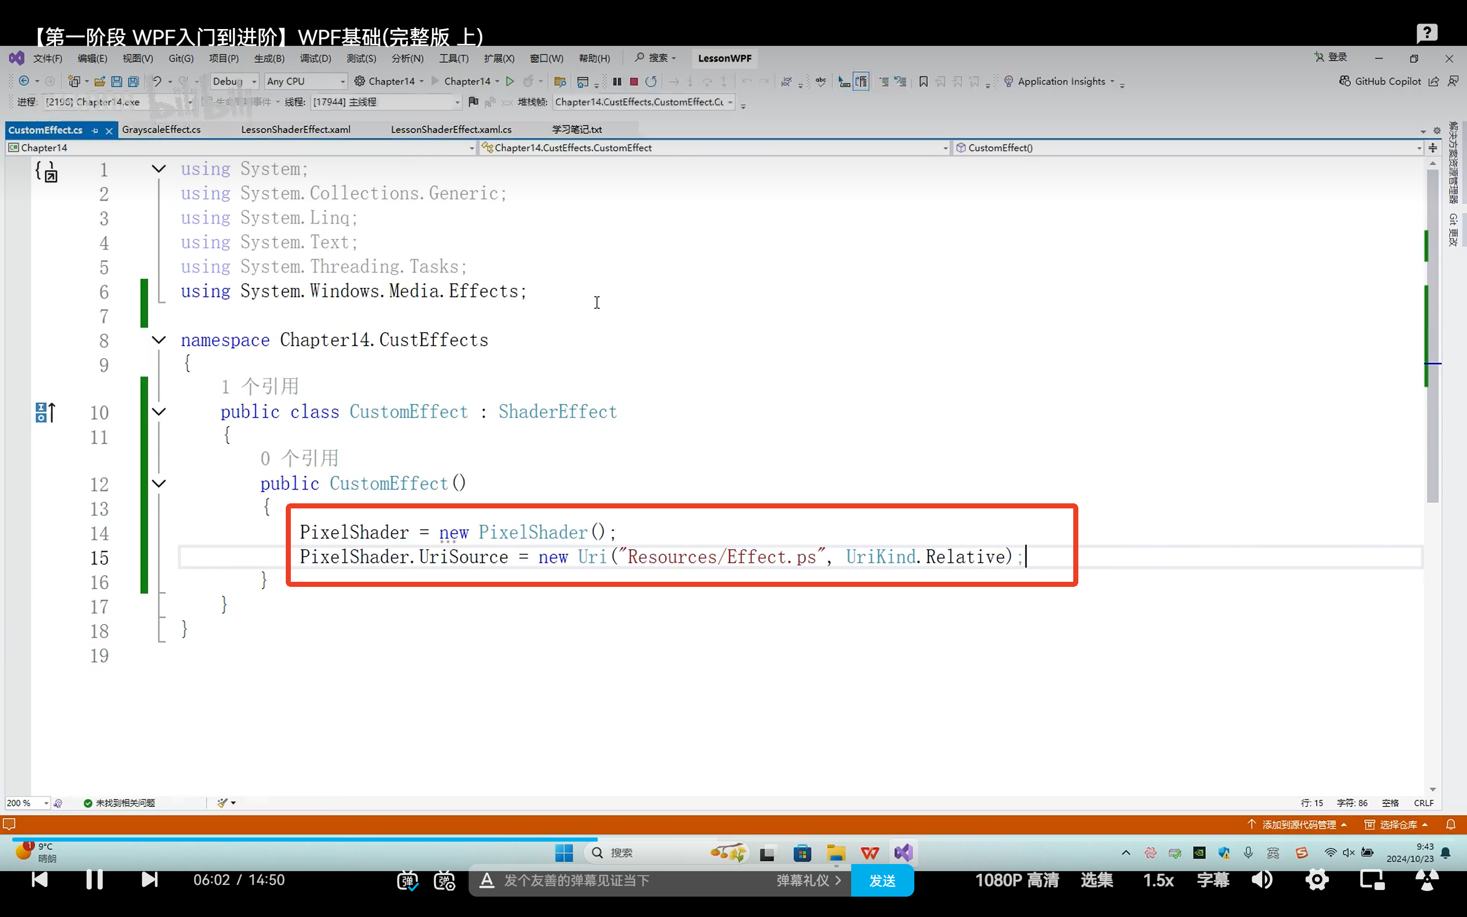Toggle danmaku comments visibility
1467x917 pixels.
407,881
